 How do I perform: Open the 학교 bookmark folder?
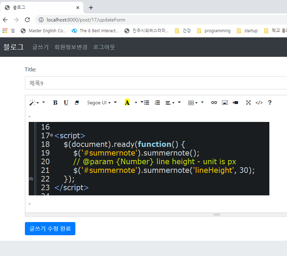[275, 30]
